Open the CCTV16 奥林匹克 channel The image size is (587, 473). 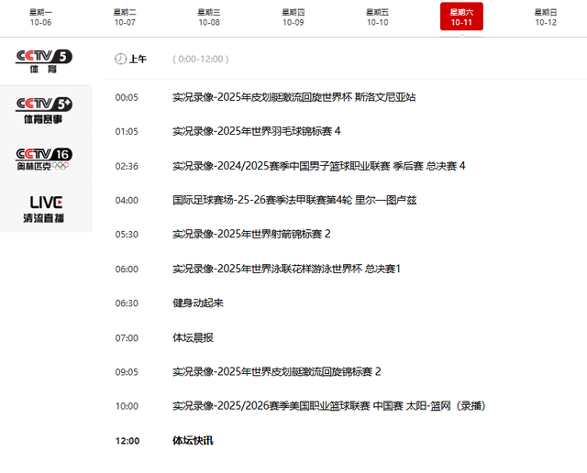[45, 159]
